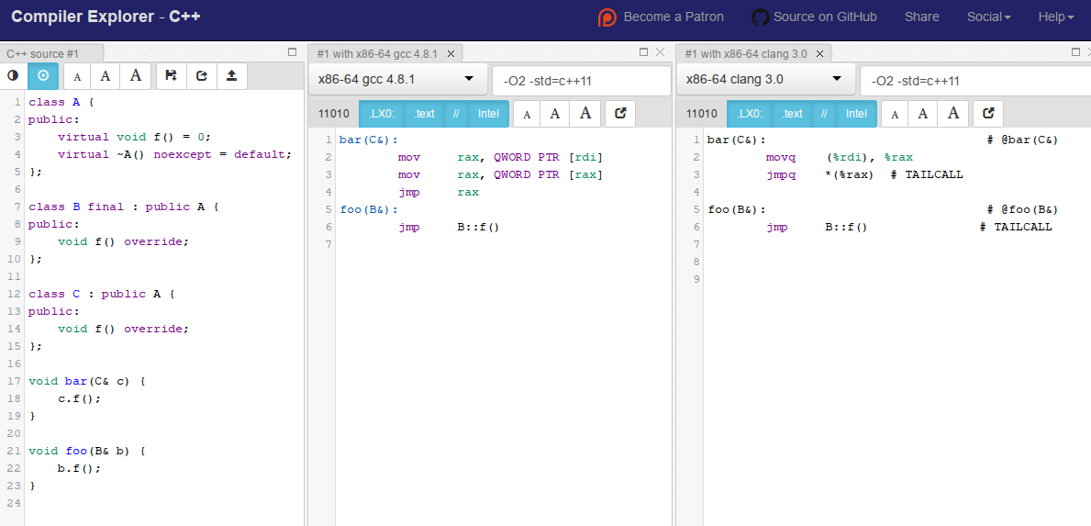This screenshot has height=526, width=1091.
Task: Open the Share menu item
Action: 921,17
